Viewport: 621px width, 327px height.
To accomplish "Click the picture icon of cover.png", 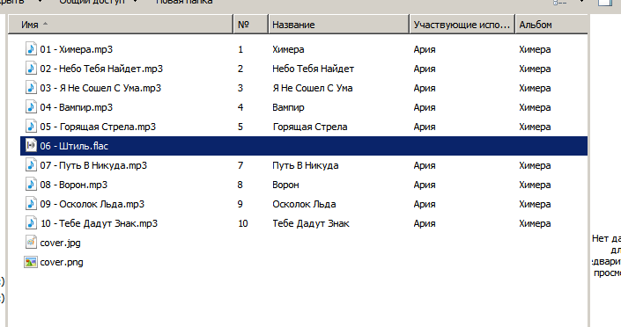I will coord(31,262).
